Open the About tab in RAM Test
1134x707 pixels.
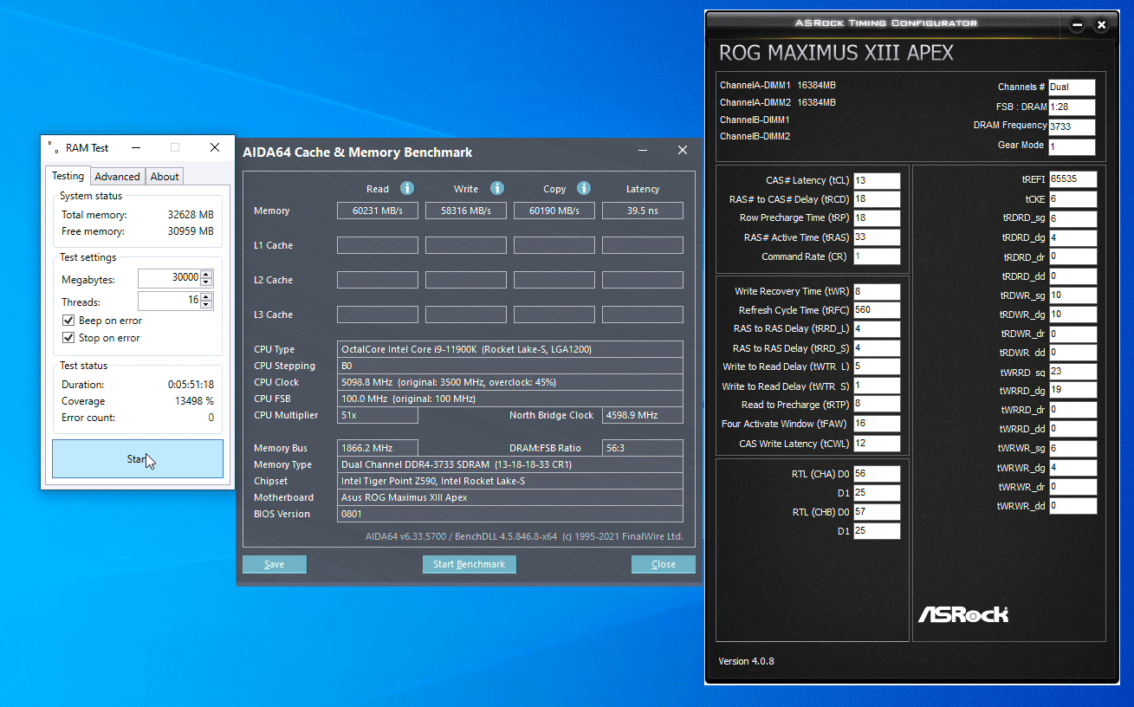click(x=165, y=177)
